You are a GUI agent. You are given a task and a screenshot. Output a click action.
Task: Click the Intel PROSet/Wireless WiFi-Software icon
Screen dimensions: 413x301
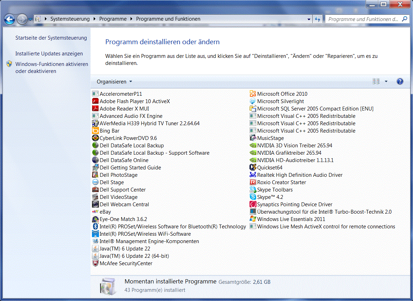[x=95, y=234]
